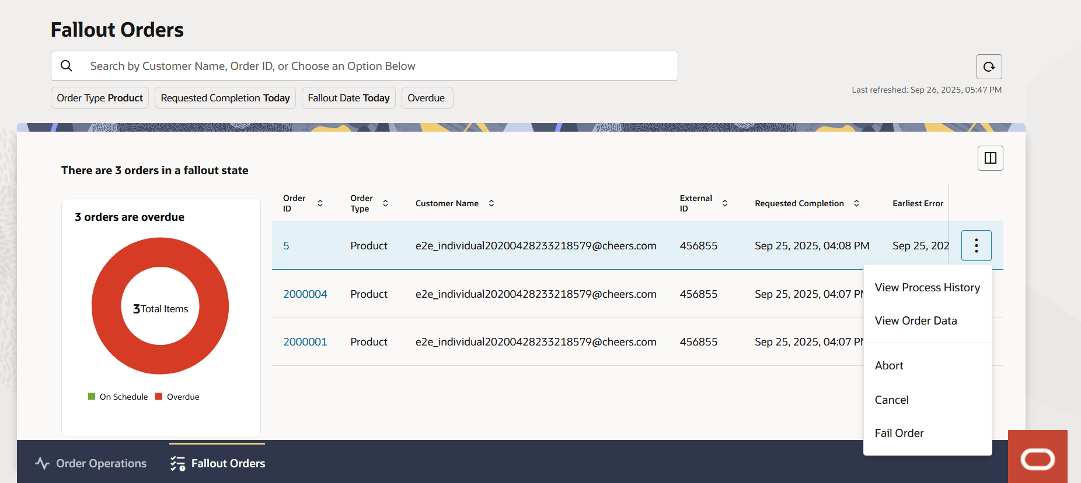This screenshot has width=1081, height=483.
Task: Sort by External ID column arrows
Action: (724, 203)
